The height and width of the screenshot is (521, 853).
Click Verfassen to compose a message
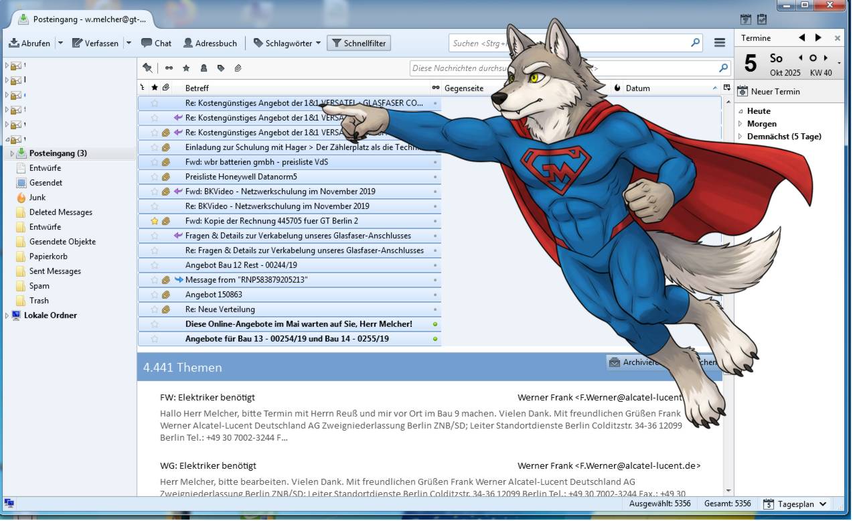[x=95, y=43]
